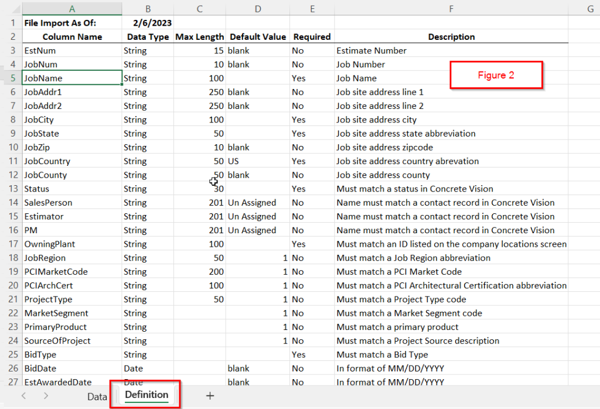Click the Figure 2 label box
The image size is (600, 409).
point(496,75)
